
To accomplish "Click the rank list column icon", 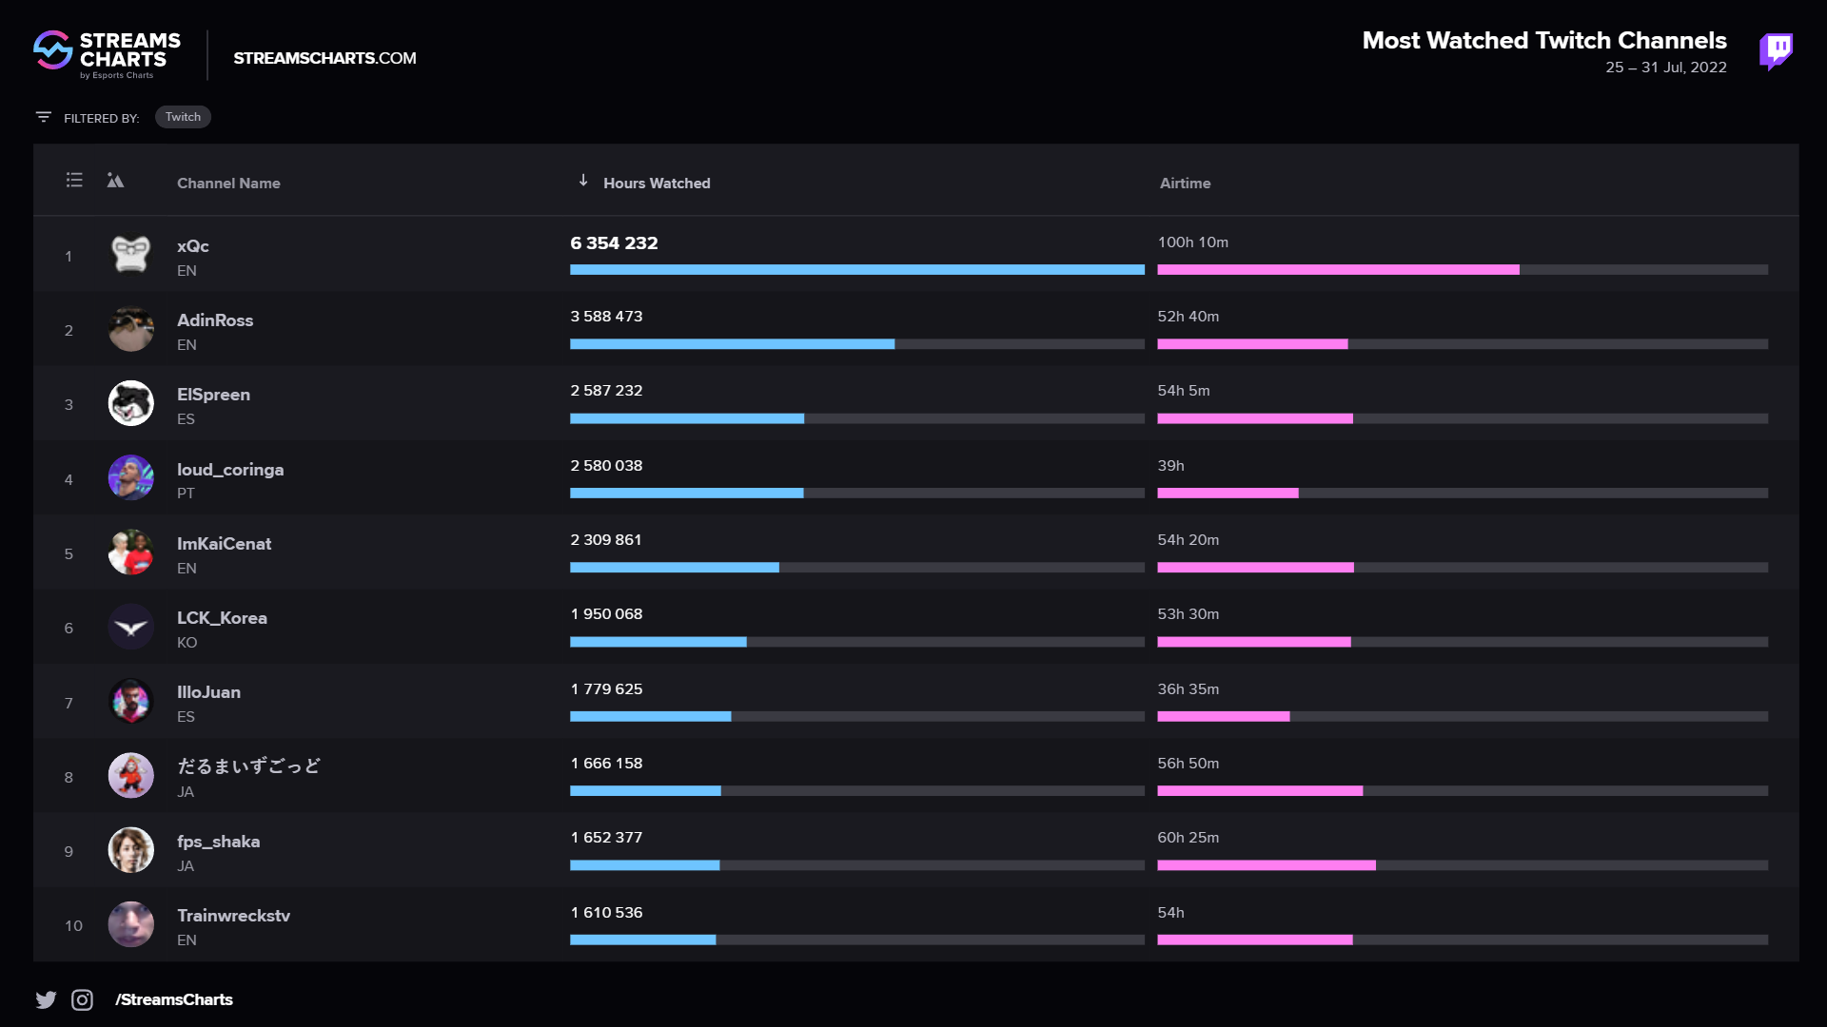I will pos(74,181).
